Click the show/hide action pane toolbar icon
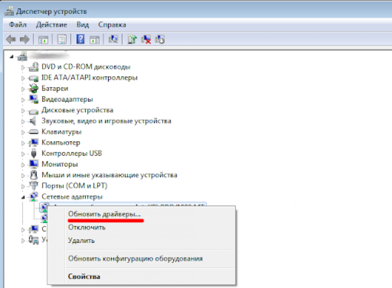392x288 pixels. (95, 40)
